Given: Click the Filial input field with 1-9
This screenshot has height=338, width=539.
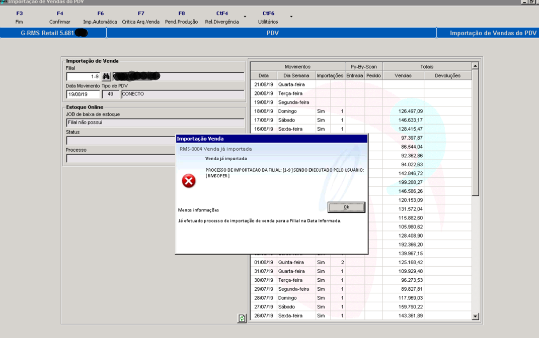Looking at the screenshot, I should point(83,76).
